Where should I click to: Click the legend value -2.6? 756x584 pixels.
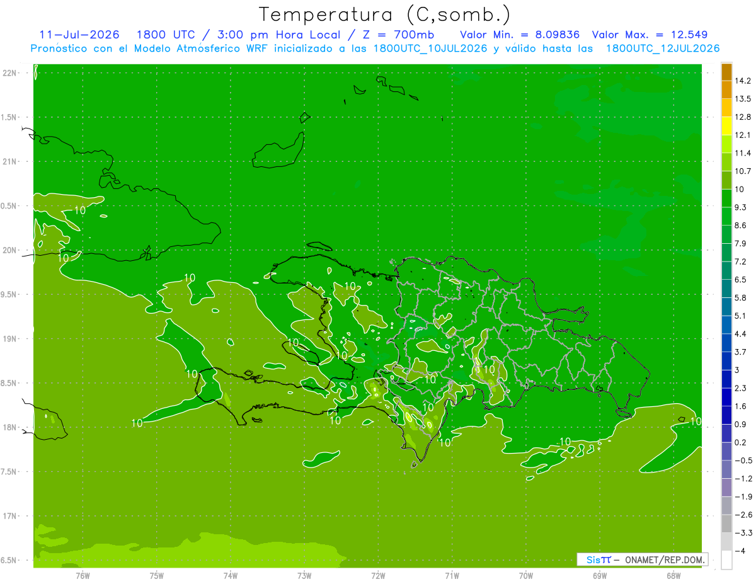743,515
